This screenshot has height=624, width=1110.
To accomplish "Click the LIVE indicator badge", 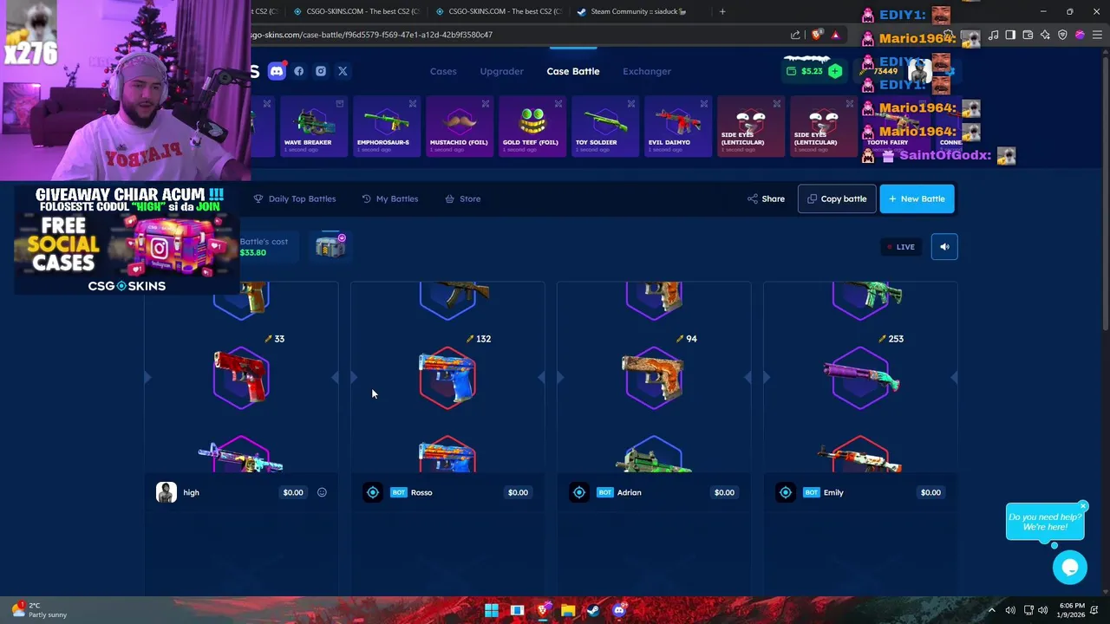I will [901, 247].
